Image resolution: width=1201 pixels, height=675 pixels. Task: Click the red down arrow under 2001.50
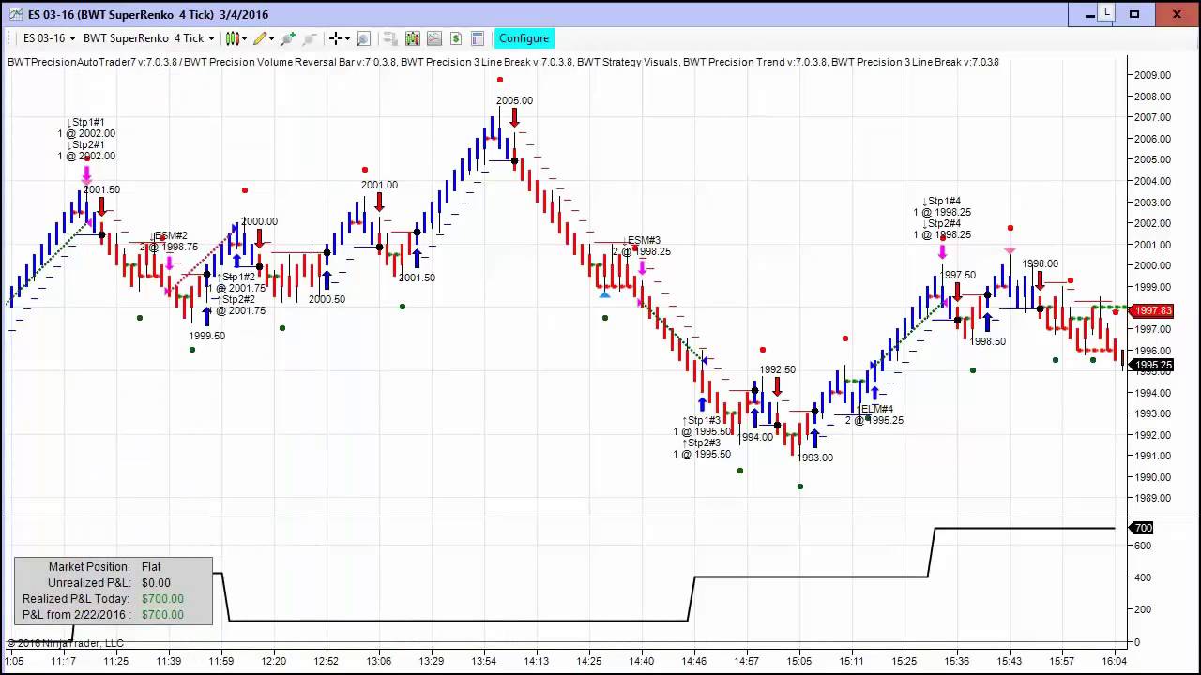pos(101,206)
